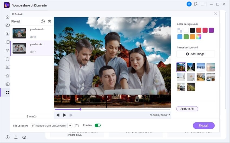Open the user account icon
Screen dimensions: 230x143
point(189,4)
